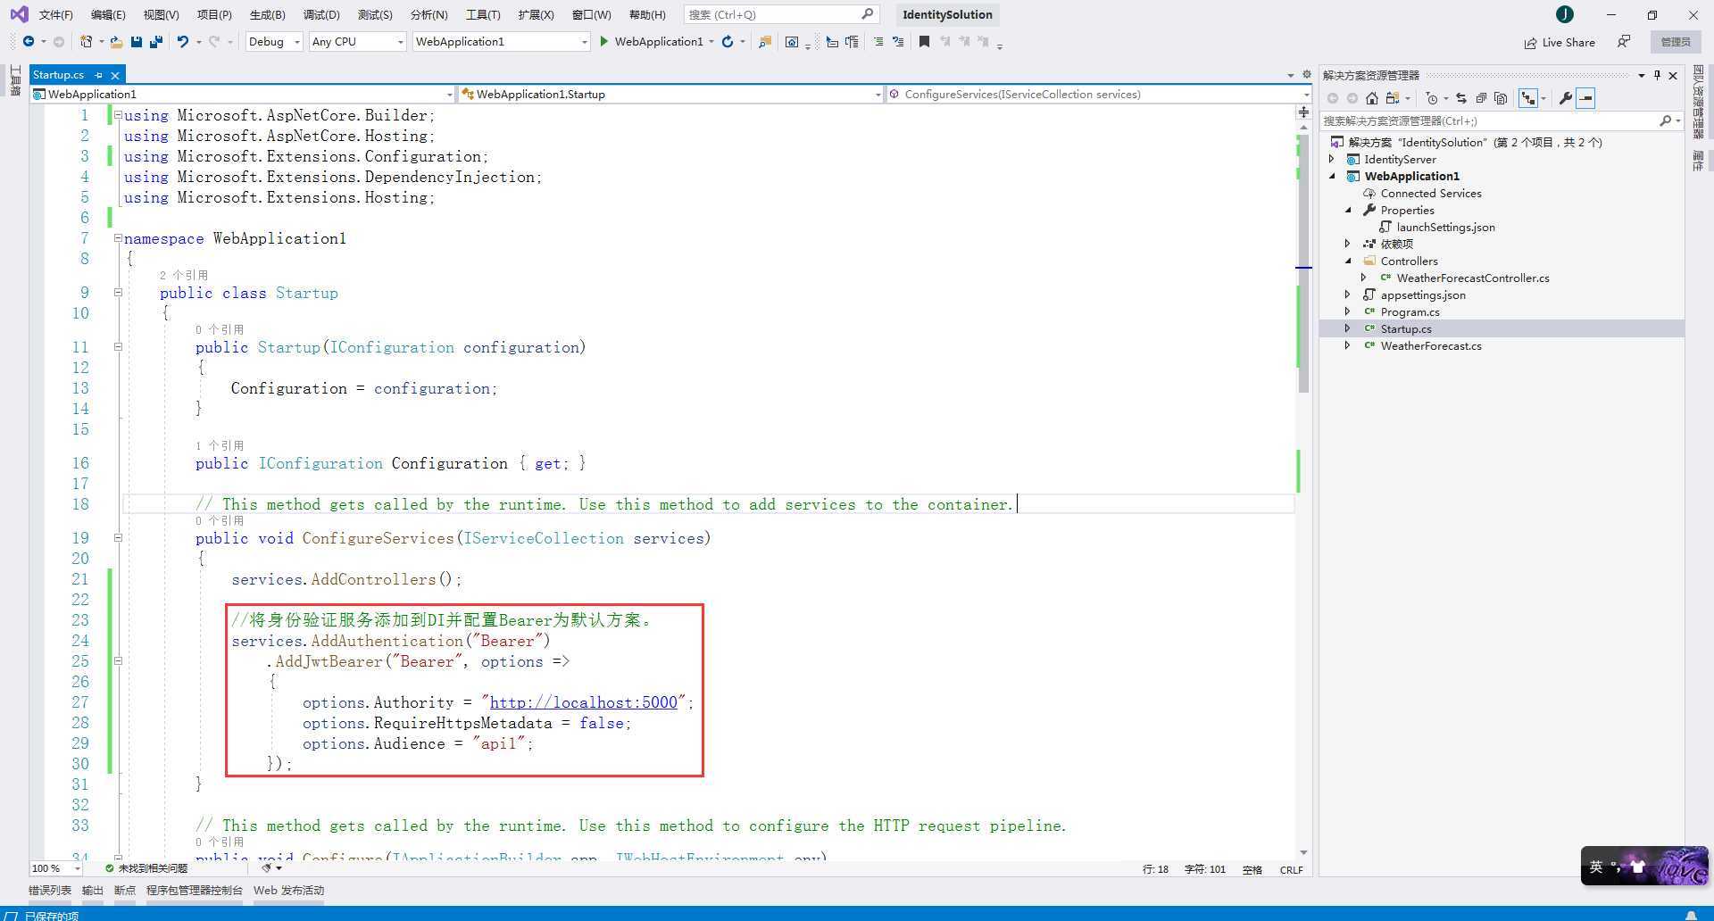Pin the Solution Explorer panel
This screenshot has width=1714, height=921.
pyautogui.click(x=1657, y=75)
